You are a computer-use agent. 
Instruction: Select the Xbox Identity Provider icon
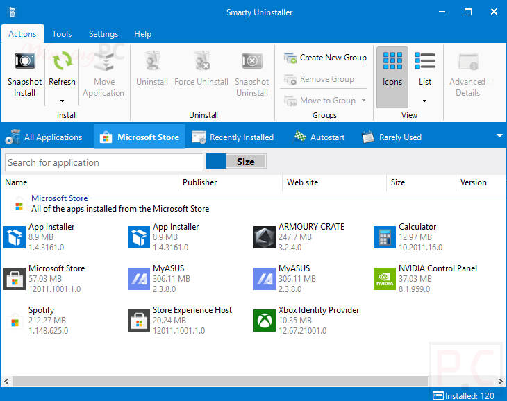point(265,321)
